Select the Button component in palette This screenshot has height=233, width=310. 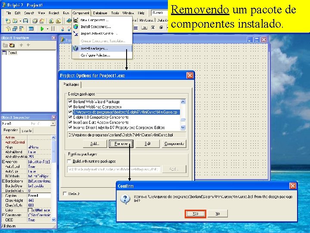click(144, 28)
